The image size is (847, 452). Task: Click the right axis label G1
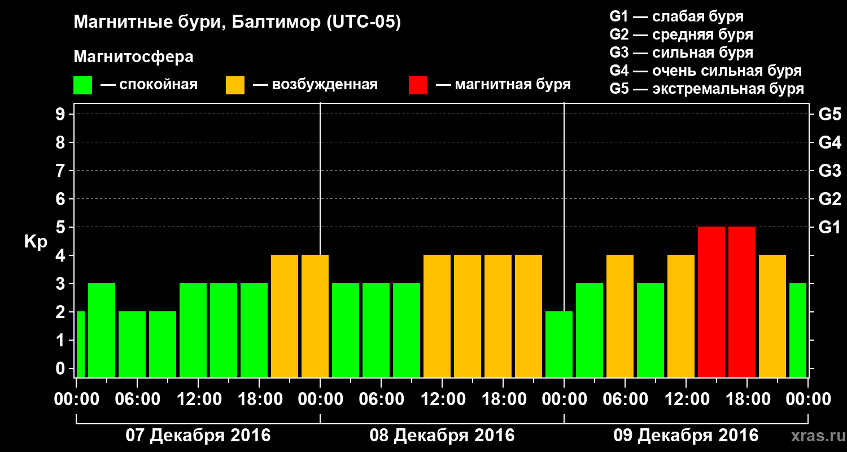coord(829,227)
